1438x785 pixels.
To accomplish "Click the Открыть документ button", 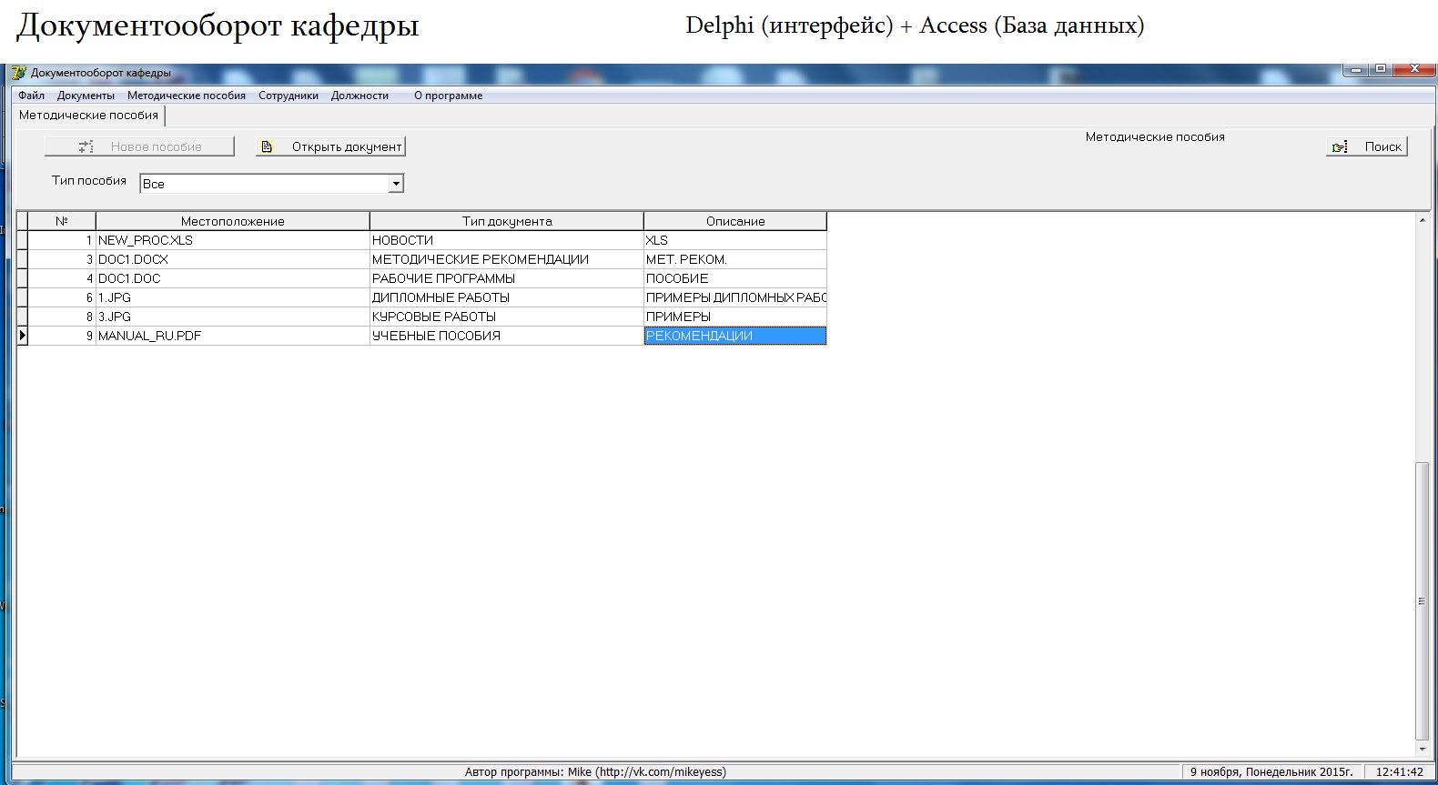I will tap(330, 146).
